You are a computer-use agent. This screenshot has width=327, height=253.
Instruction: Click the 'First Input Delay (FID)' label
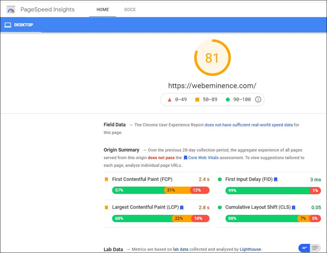coord(249,179)
